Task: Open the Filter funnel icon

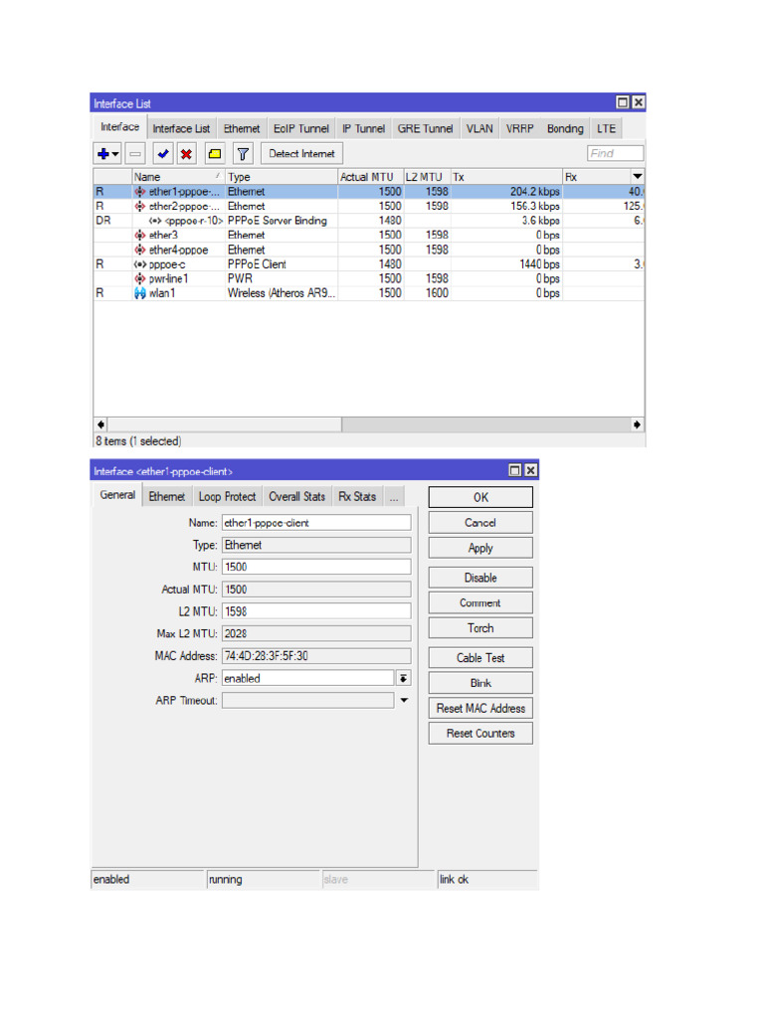Action: tap(243, 154)
